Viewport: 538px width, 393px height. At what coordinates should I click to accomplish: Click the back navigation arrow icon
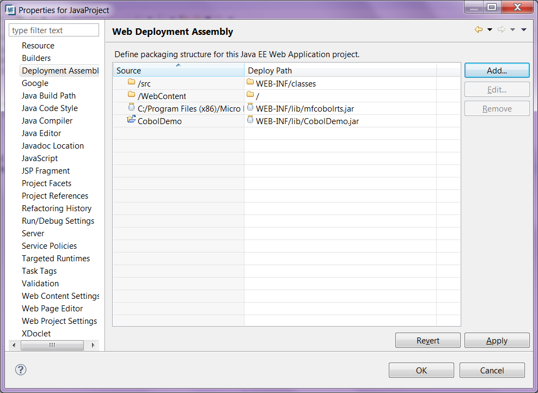click(x=478, y=30)
